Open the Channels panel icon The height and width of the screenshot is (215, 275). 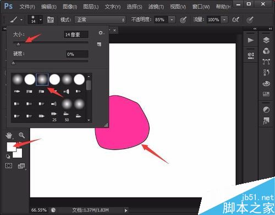pyautogui.click(x=266, y=51)
